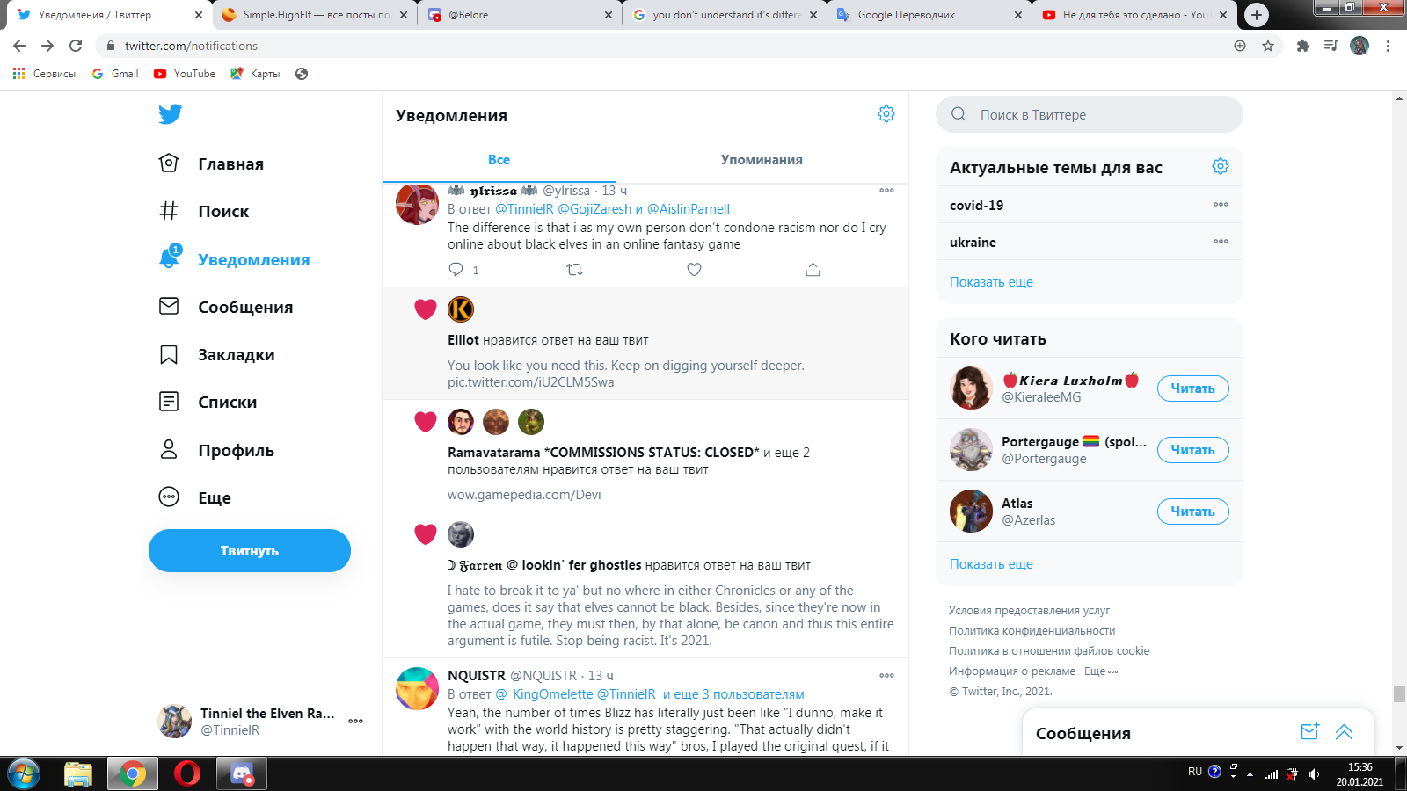The height and width of the screenshot is (791, 1407).
Task: Open @_KingOmelette mention link
Action: click(544, 694)
